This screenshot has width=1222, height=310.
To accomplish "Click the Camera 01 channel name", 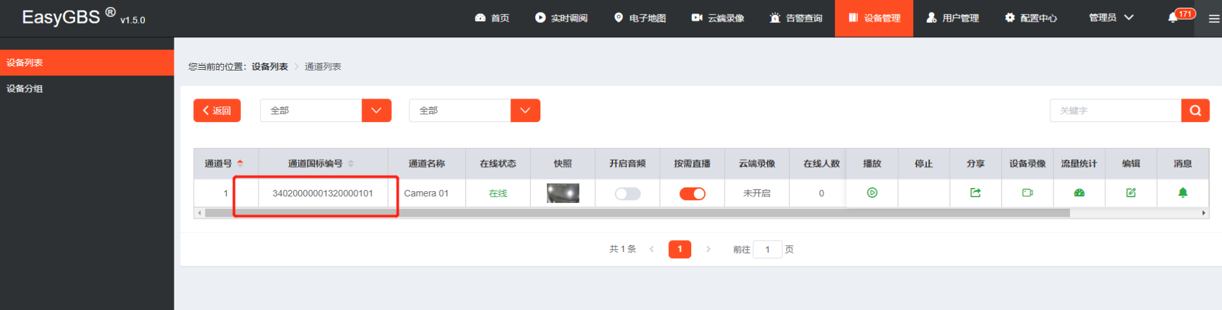I will click(426, 193).
